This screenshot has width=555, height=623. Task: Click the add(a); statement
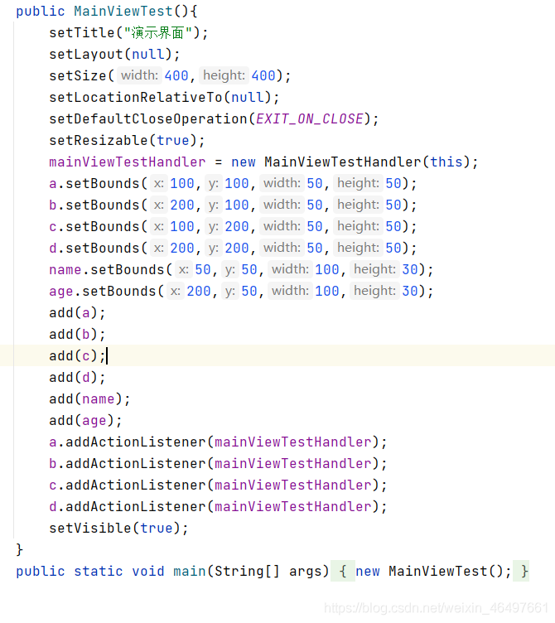(77, 312)
